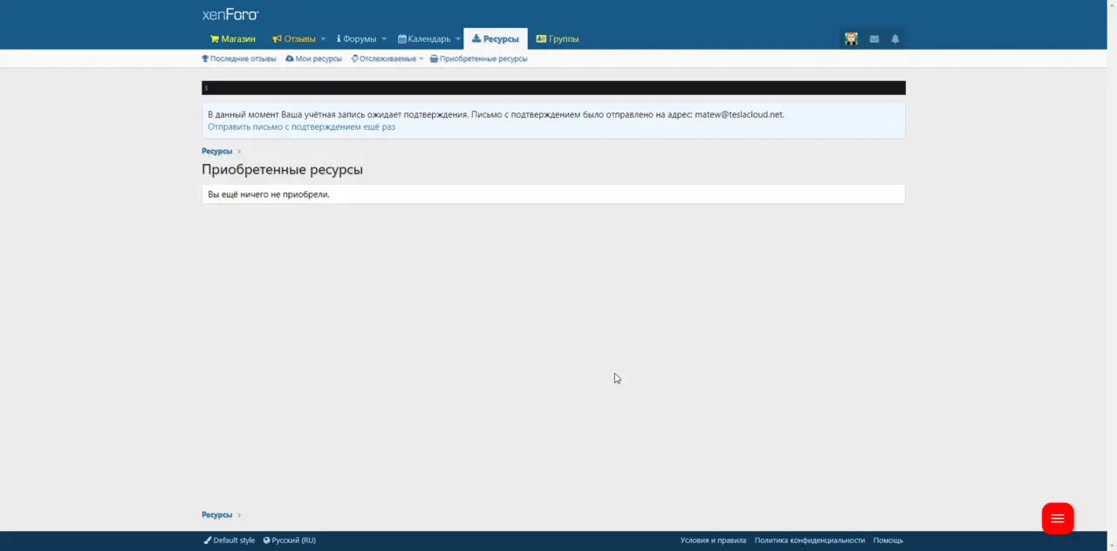Open Приобретенные ресурсы in the sub-navigation
The height and width of the screenshot is (551, 1117).
click(x=478, y=59)
